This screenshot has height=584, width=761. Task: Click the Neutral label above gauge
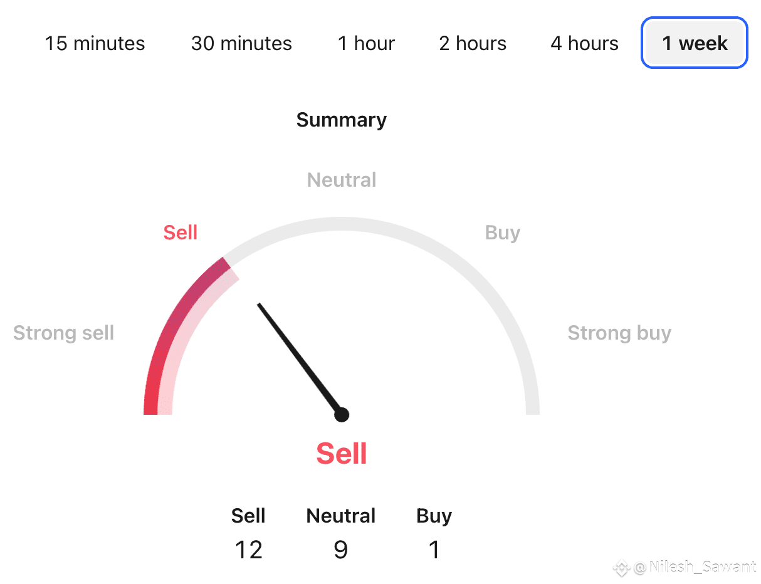(x=342, y=180)
